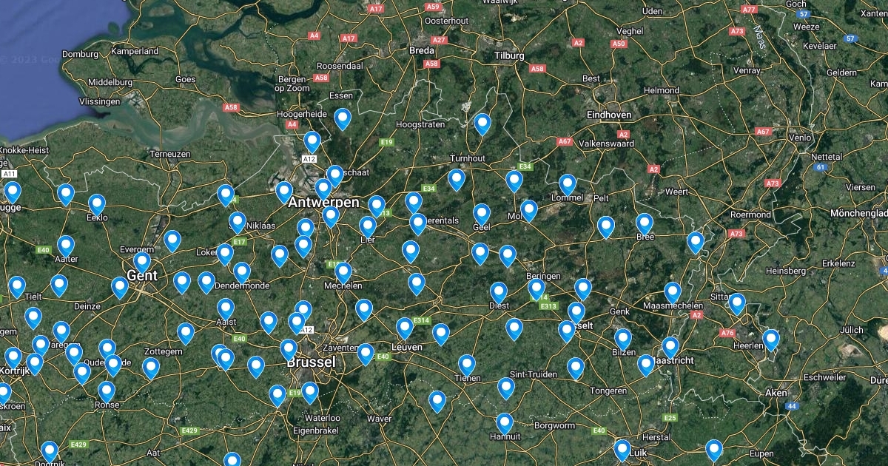Click the blue marker above Bree
Screen dimensions: 888x466
pos(645,224)
